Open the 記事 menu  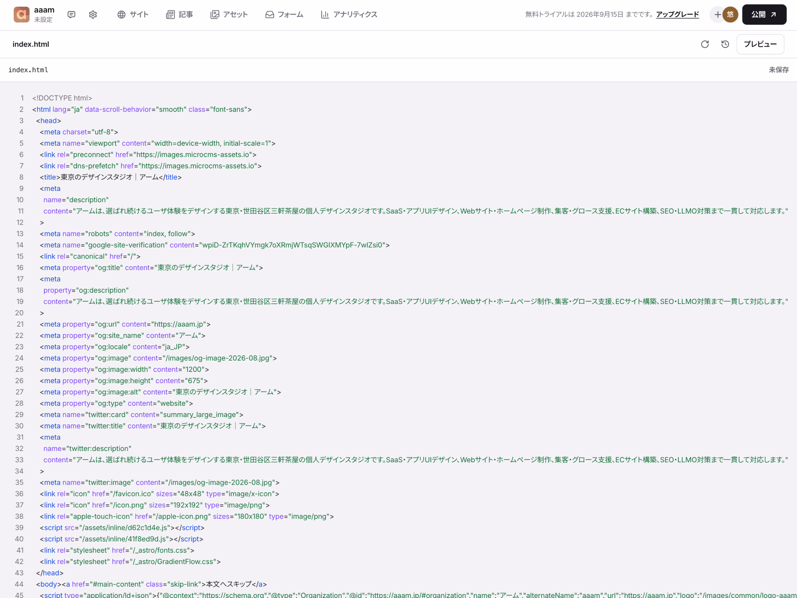pos(179,14)
